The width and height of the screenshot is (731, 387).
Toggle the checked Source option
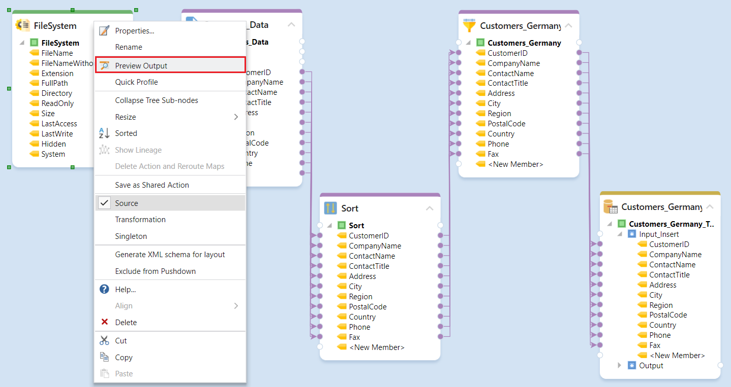coord(127,203)
